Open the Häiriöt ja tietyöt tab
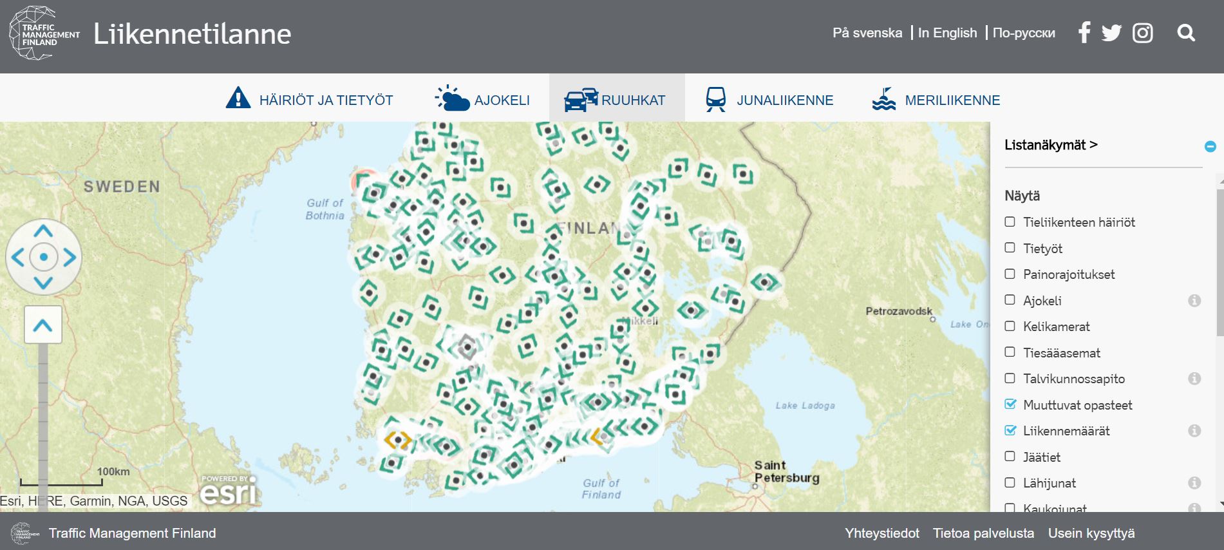Image resolution: width=1224 pixels, height=550 pixels. 310,100
